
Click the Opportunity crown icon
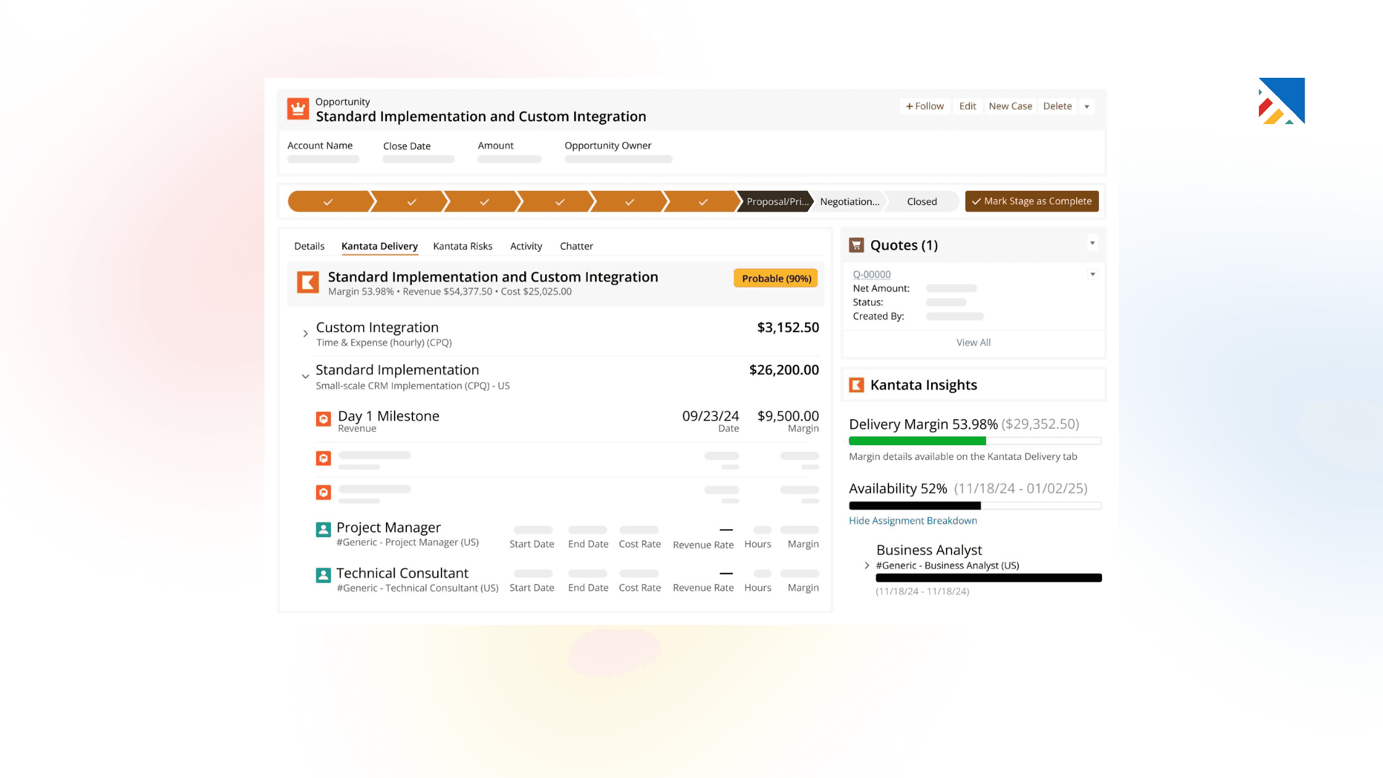298,108
